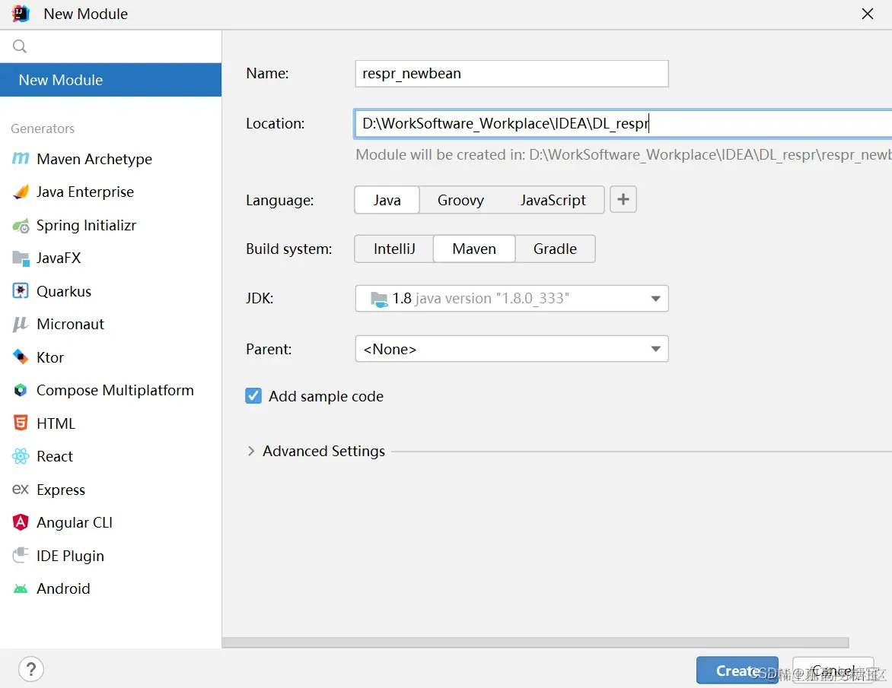Choose the React generator
The width and height of the screenshot is (892, 688).
(55, 456)
